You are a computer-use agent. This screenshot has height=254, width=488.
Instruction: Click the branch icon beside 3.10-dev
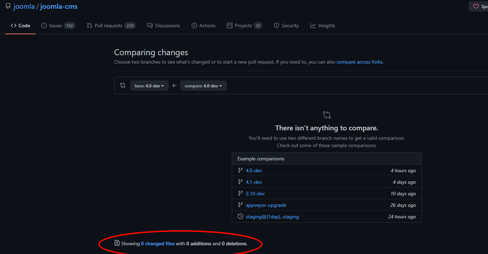click(x=240, y=193)
